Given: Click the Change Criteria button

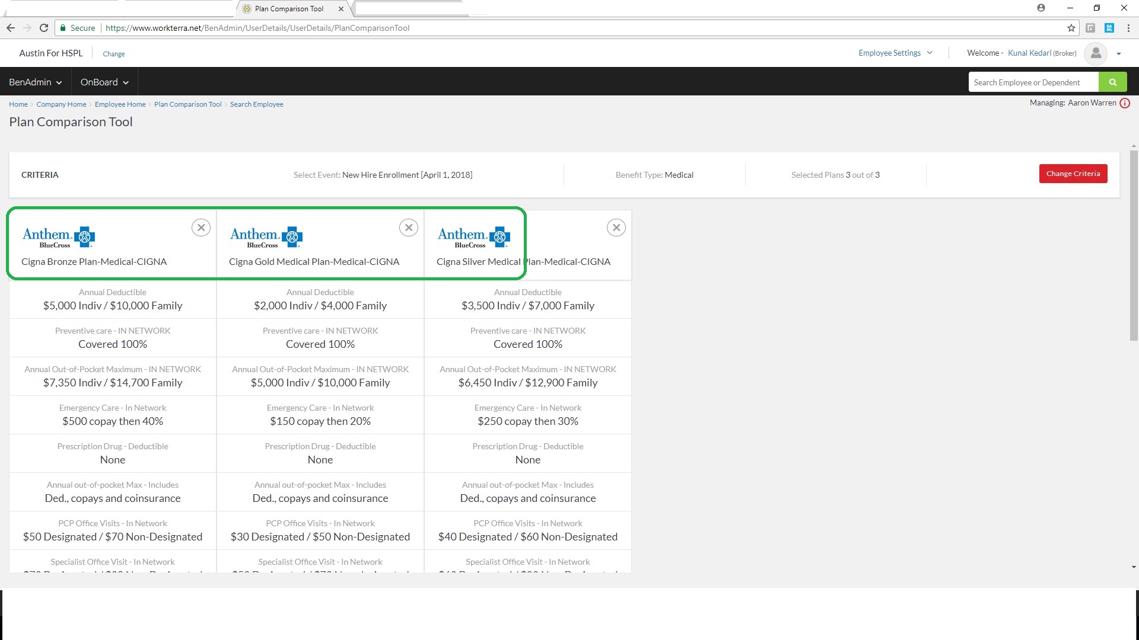Looking at the screenshot, I should point(1073,174).
